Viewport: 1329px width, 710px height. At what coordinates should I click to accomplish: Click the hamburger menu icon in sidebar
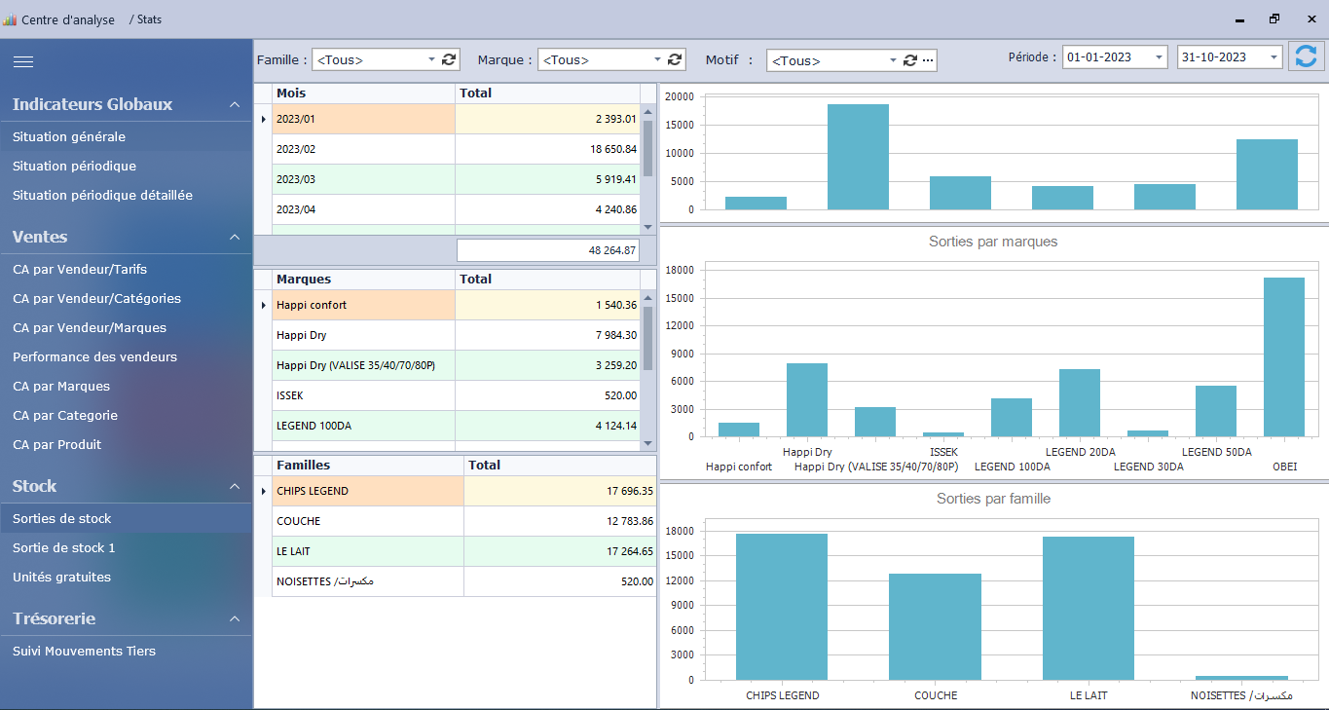[23, 61]
